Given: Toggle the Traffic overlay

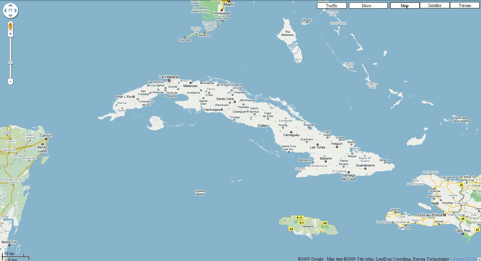Looking at the screenshot, I should coord(332,6).
